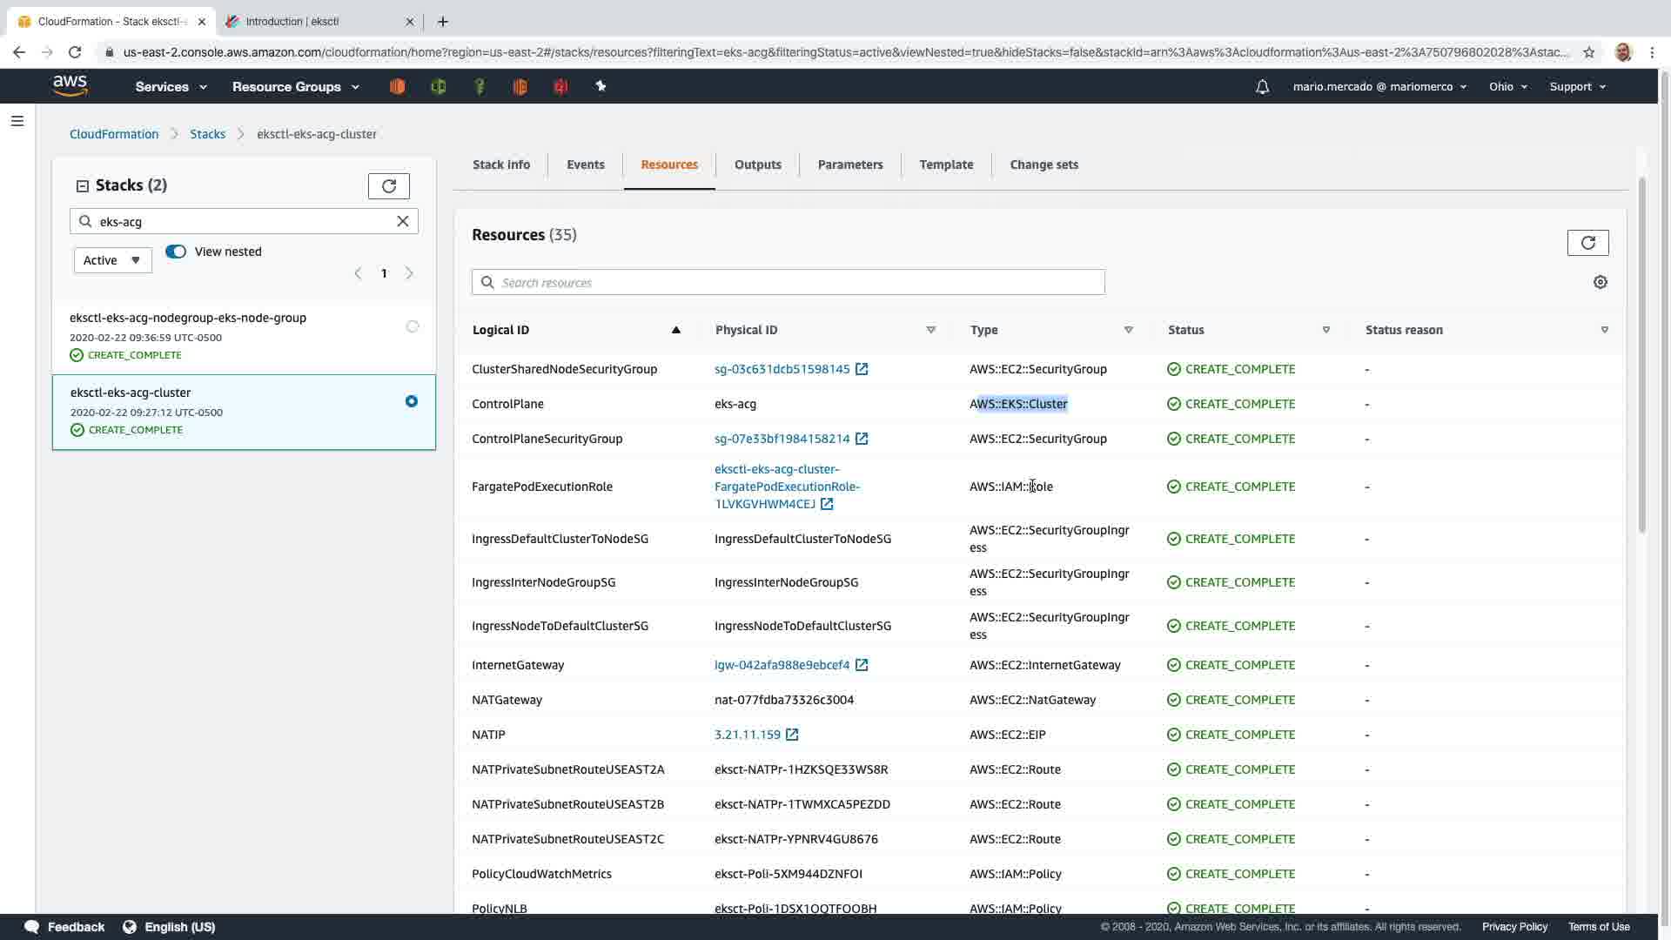This screenshot has height=940, width=1671.
Task: Open external link icon next to NATIP address
Action: pyautogui.click(x=792, y=735)
